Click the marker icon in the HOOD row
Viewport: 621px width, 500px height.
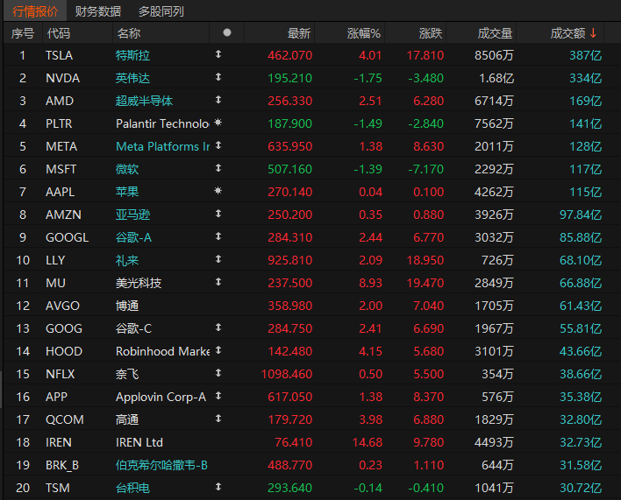point(218,350)
